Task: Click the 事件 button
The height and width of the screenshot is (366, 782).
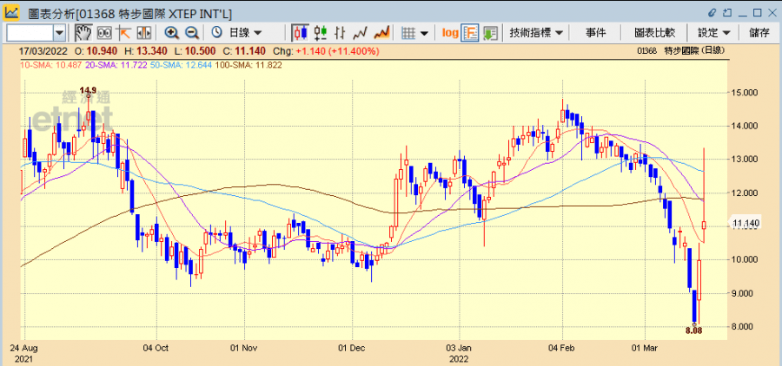Action: click(595, 33)
